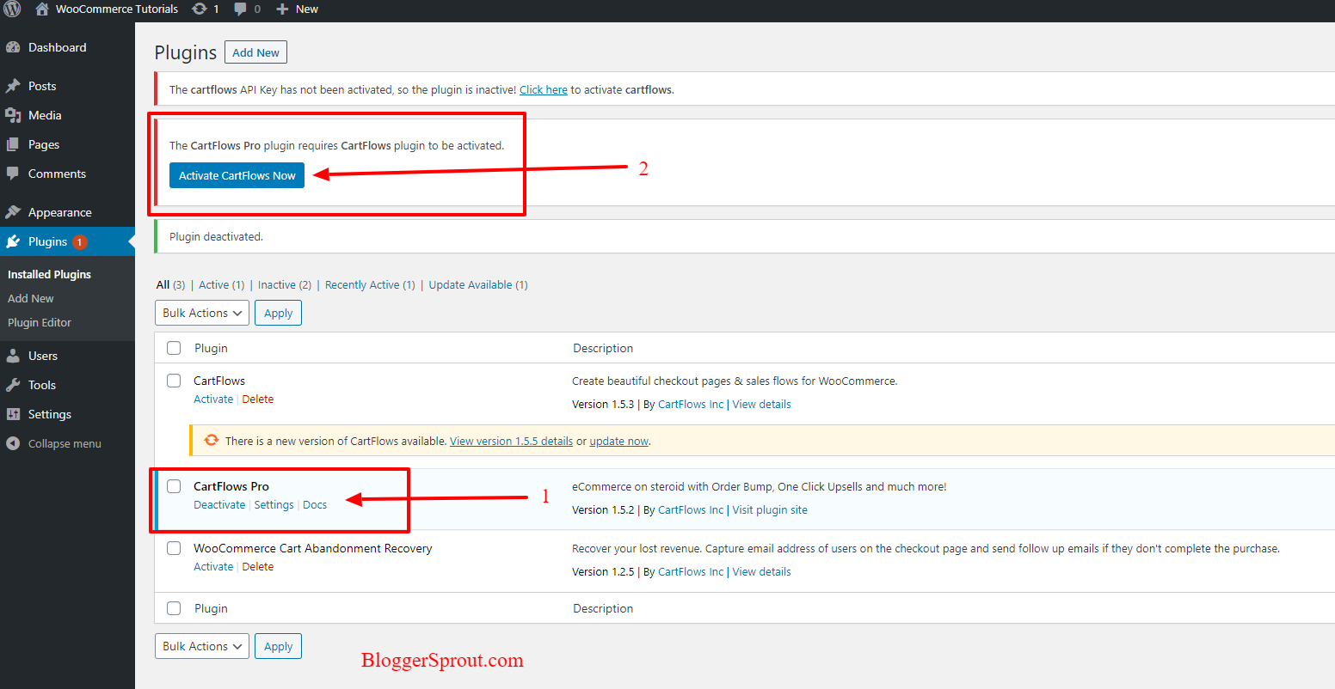
Task: Click the top Apply button
Action: 278,313
